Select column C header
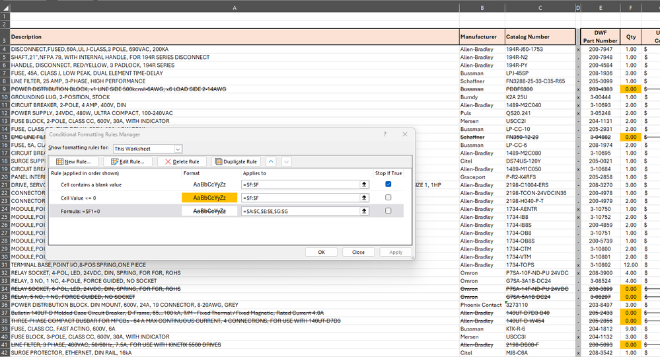Screen dimensions: 660x357 click(540, 7)
